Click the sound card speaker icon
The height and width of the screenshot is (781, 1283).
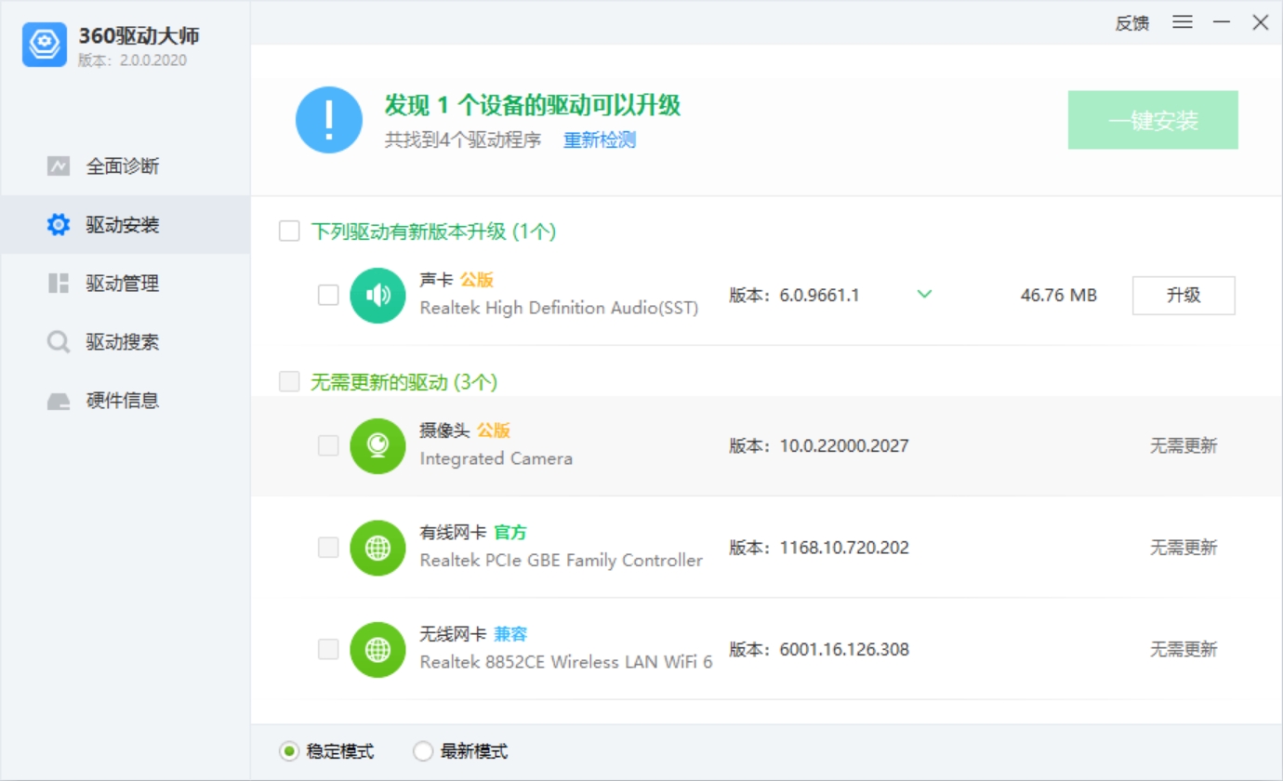[377, 295]
